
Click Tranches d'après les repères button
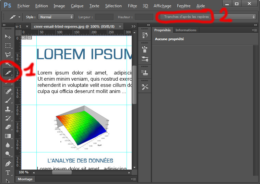tap(187, 17)
